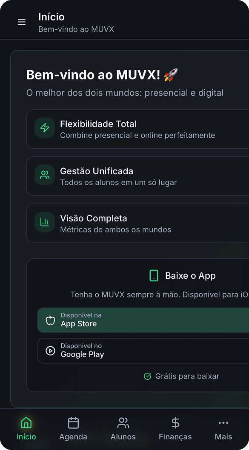Select the bar chart icon for Visão Completa
249x450 pixels.
pos(45,222)
